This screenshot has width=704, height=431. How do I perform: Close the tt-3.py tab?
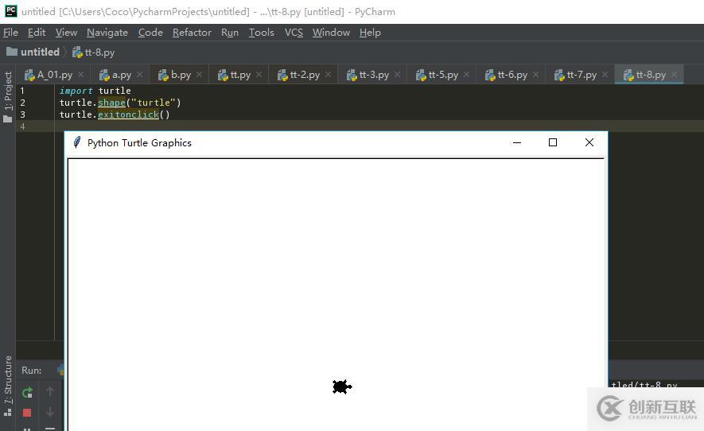point(398,75)
